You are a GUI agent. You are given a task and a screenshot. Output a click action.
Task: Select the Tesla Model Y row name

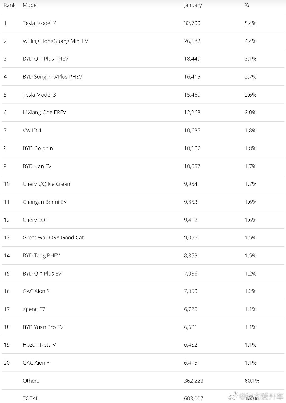click(x=39, y=23)
